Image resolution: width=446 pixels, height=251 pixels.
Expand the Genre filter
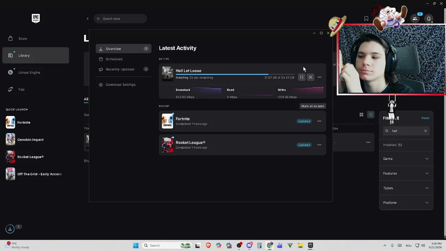[x=406, y=159]
